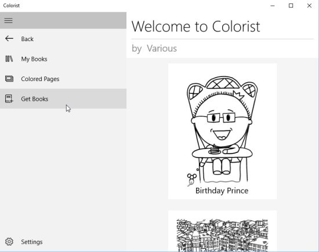Open the My Books library icon
This screenshot has width=319, height=252.
point(9,59)
